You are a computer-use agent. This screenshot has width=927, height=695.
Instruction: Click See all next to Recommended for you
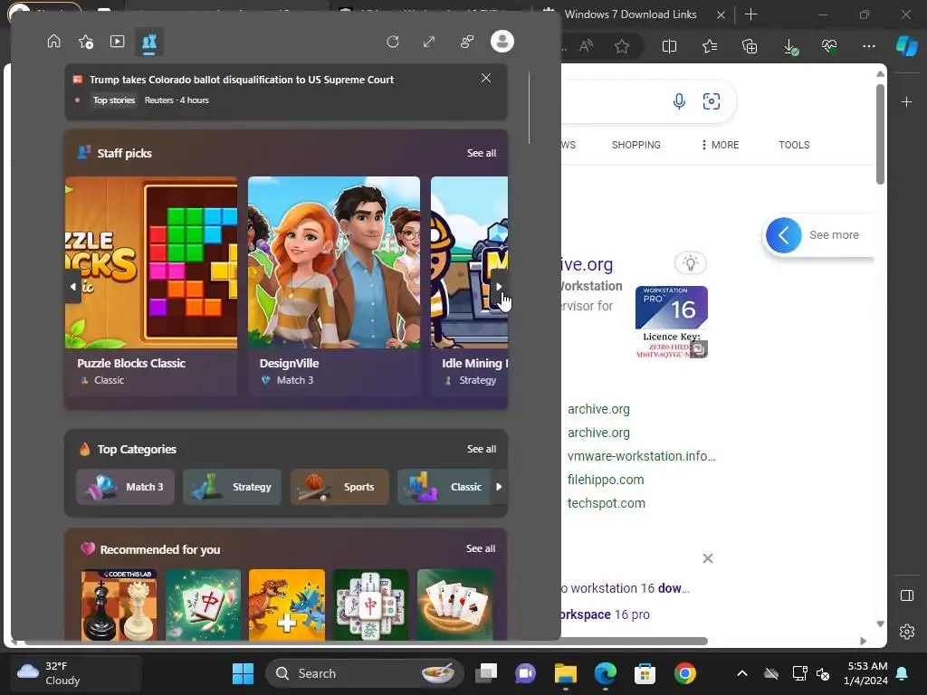coord(481,548)
